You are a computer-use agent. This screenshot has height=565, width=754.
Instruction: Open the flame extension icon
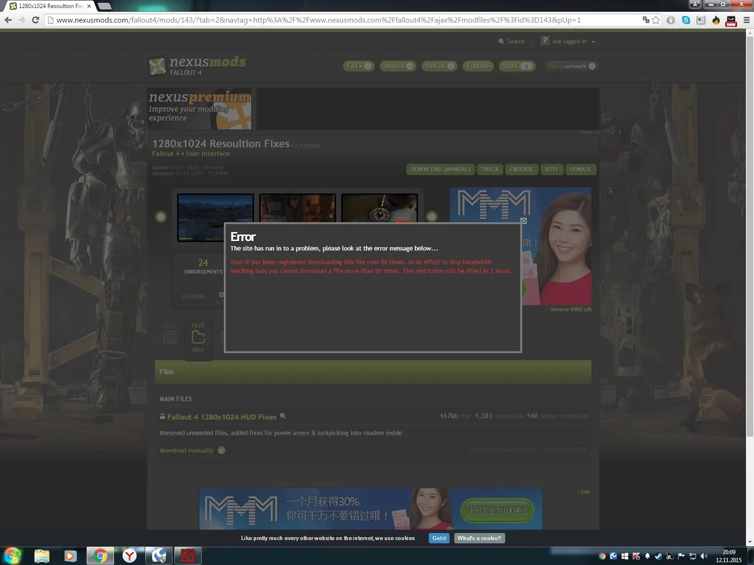(x=716, y=20)
